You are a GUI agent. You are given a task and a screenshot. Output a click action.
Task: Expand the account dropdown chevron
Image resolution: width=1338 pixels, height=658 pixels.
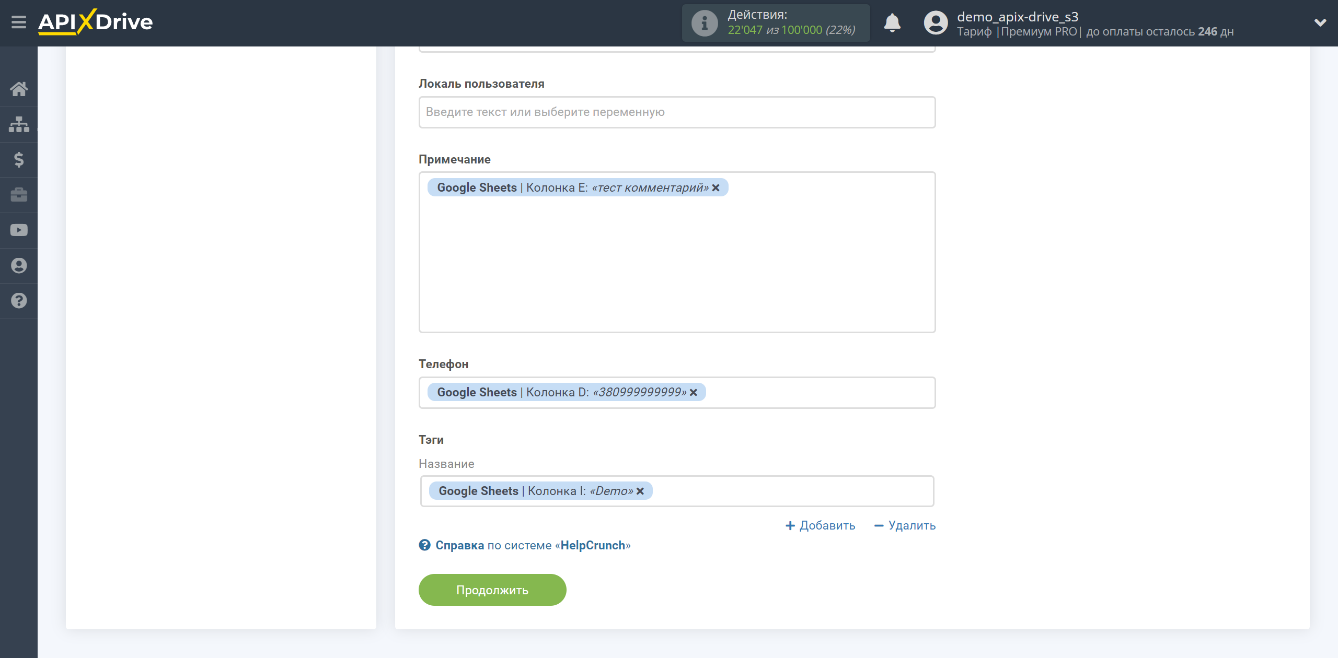1320,22
